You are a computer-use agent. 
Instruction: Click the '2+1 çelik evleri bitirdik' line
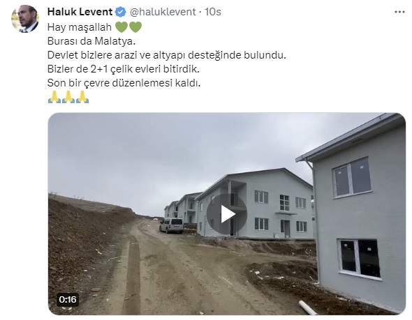coord(124,69)
